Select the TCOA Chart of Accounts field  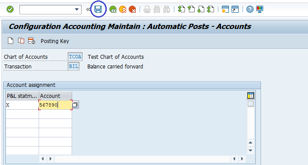pyautogui.click(x=75, y=57)
